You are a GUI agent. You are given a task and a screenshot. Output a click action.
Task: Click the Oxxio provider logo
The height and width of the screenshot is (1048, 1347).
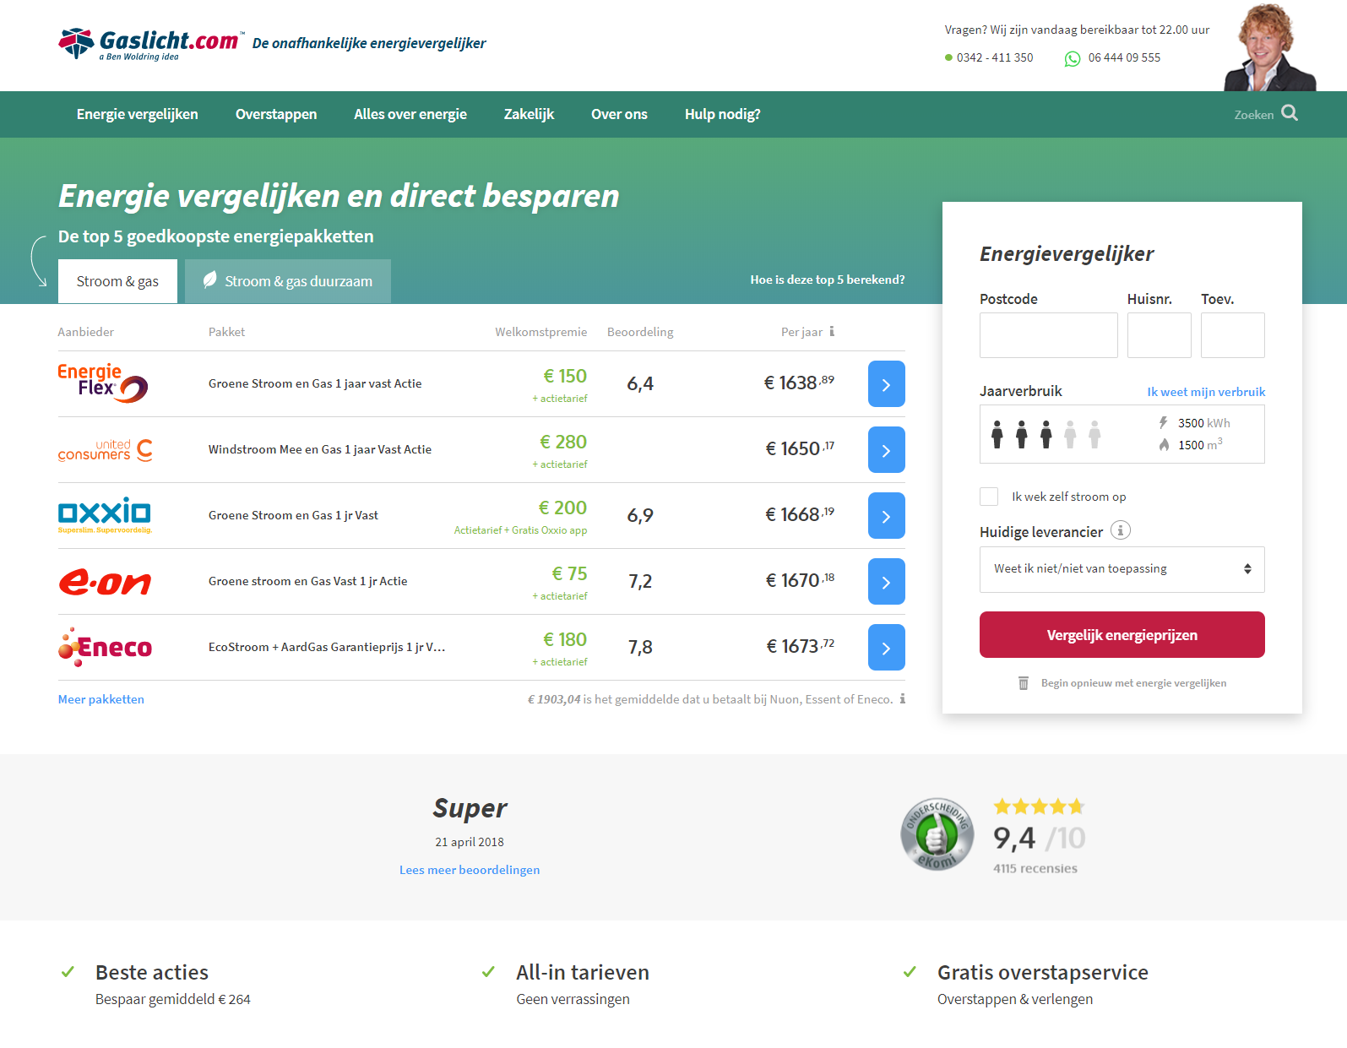[x=105, y=515]
